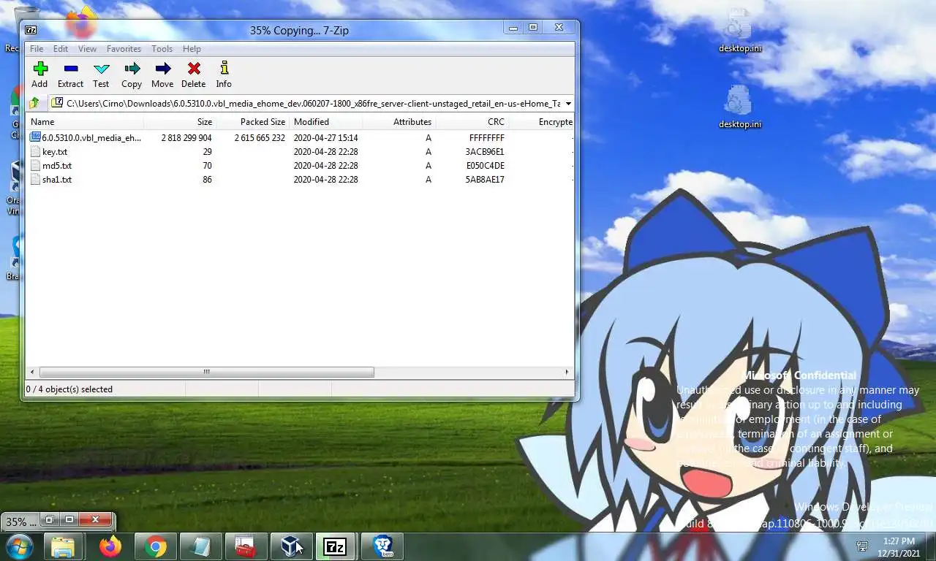Viewport: 936px width, 561px height.
Task: Sort by the CRC column header
Action: pyautogui.click(x=472, y=122)
